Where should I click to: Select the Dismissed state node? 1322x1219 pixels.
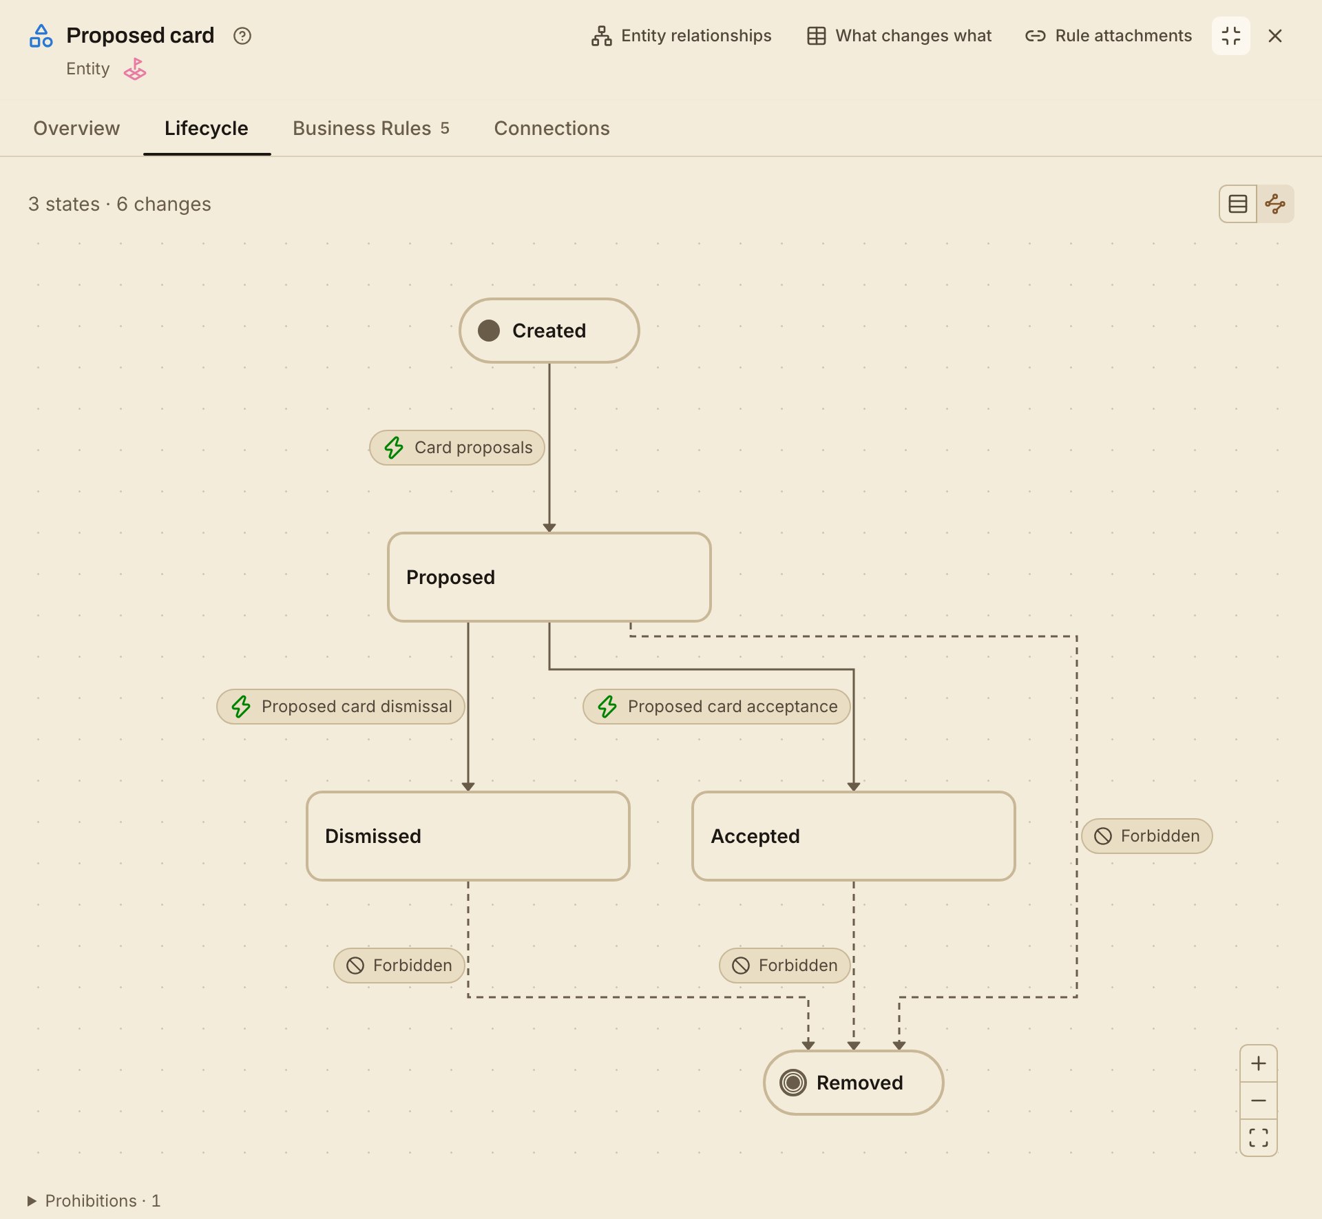point(468,836)
